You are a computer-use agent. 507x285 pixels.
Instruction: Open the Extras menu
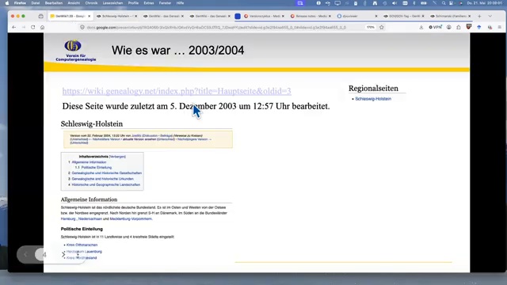coord(149,3)
